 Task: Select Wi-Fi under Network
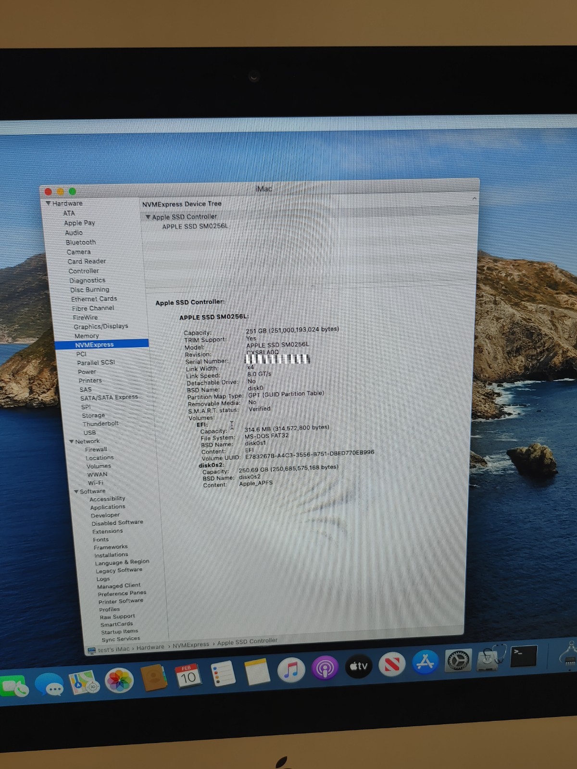click(x=95, y=483)
